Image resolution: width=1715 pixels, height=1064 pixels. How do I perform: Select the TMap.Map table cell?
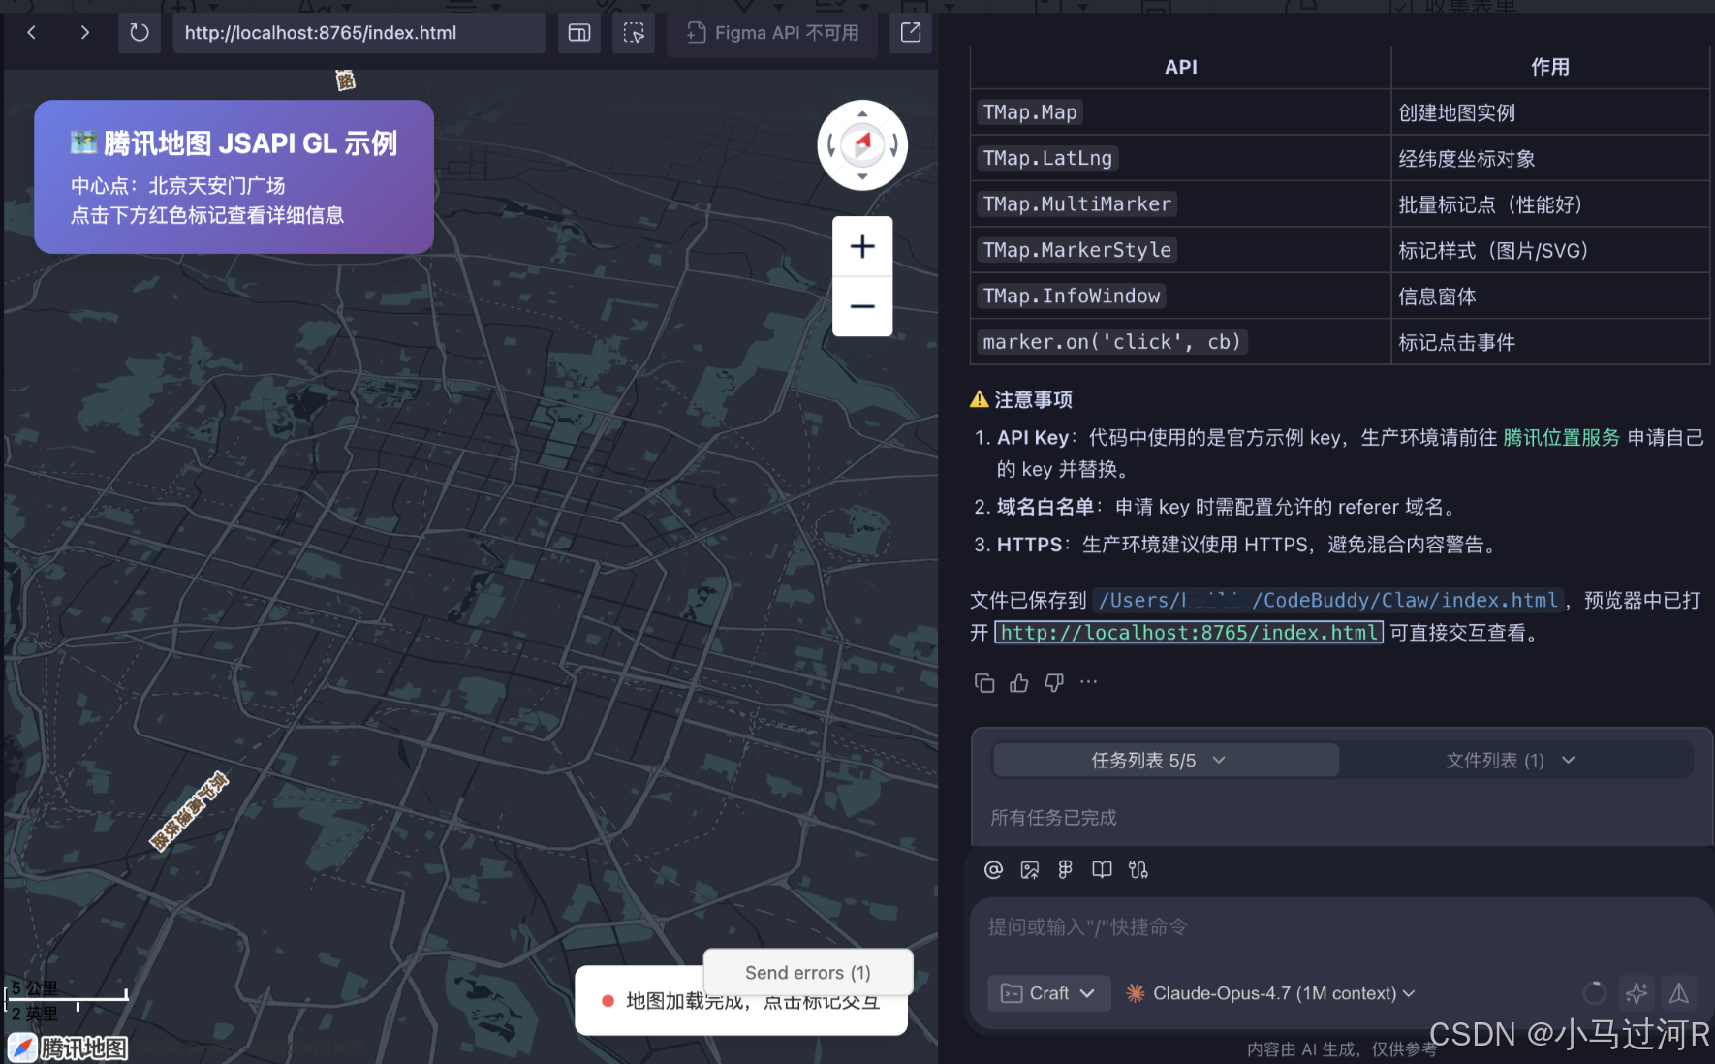[1180, 112]
